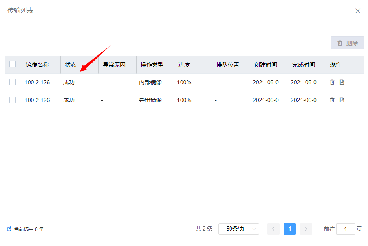Go to next page arrow
368x246 pixels.
(x=306, y=229)
